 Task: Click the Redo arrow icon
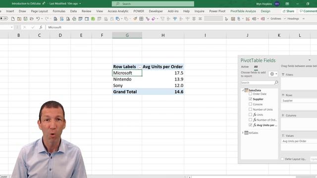(x=47, y=19)
